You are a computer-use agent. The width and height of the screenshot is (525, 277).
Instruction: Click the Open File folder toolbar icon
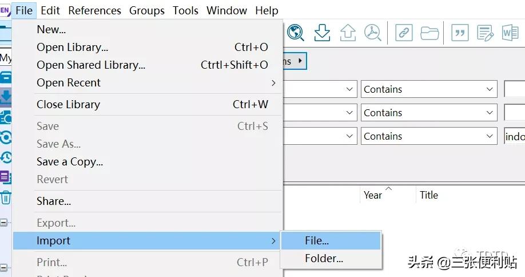tap(429, 33)
